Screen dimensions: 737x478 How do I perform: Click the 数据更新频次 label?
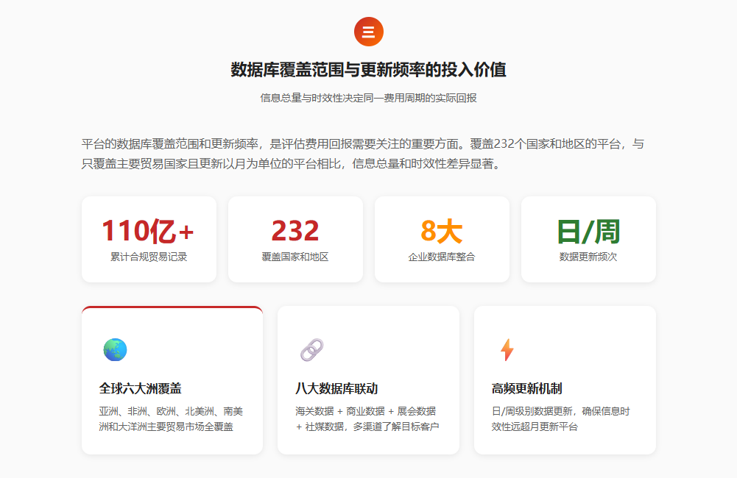pos(588,257)
